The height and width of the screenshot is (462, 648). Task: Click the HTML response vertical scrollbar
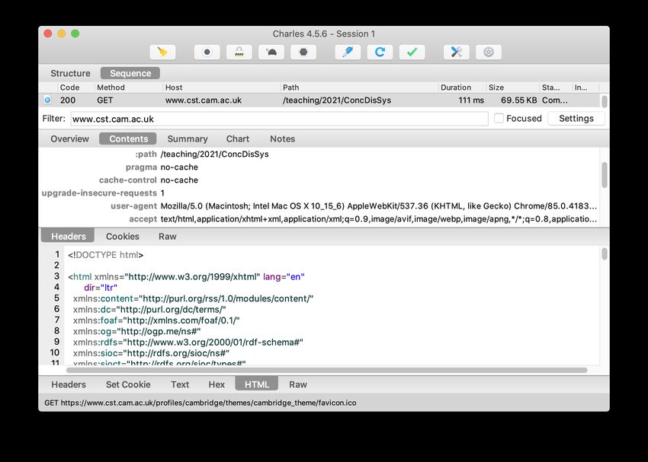[x=605, y=253]
